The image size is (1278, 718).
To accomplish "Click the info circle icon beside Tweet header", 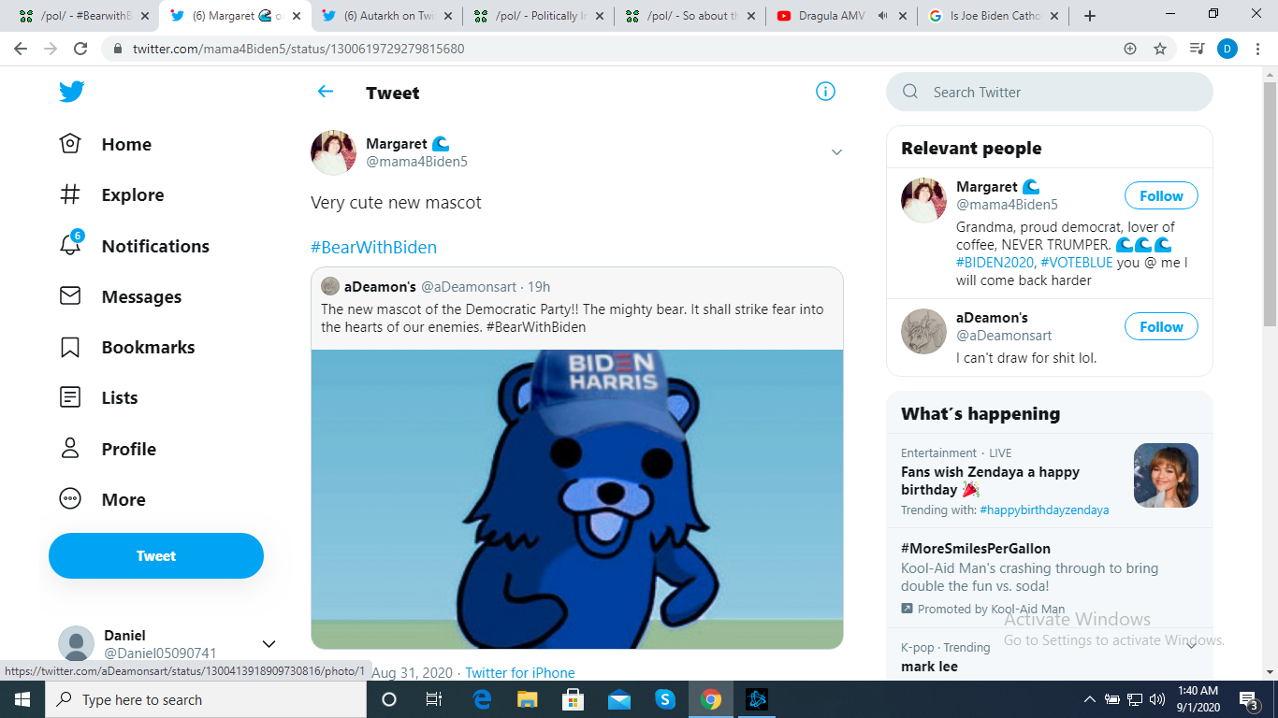I will click(825, 92).
